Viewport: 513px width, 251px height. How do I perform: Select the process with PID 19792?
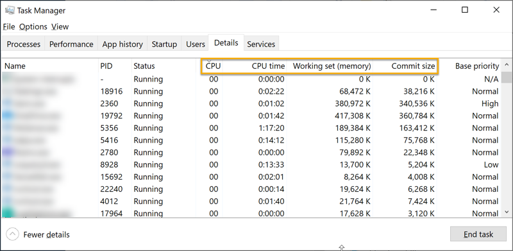pos(251,116)
